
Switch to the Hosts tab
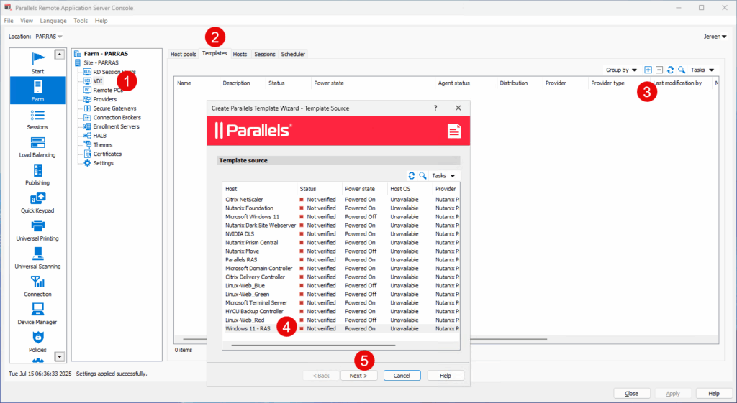(x=240, y=54)
